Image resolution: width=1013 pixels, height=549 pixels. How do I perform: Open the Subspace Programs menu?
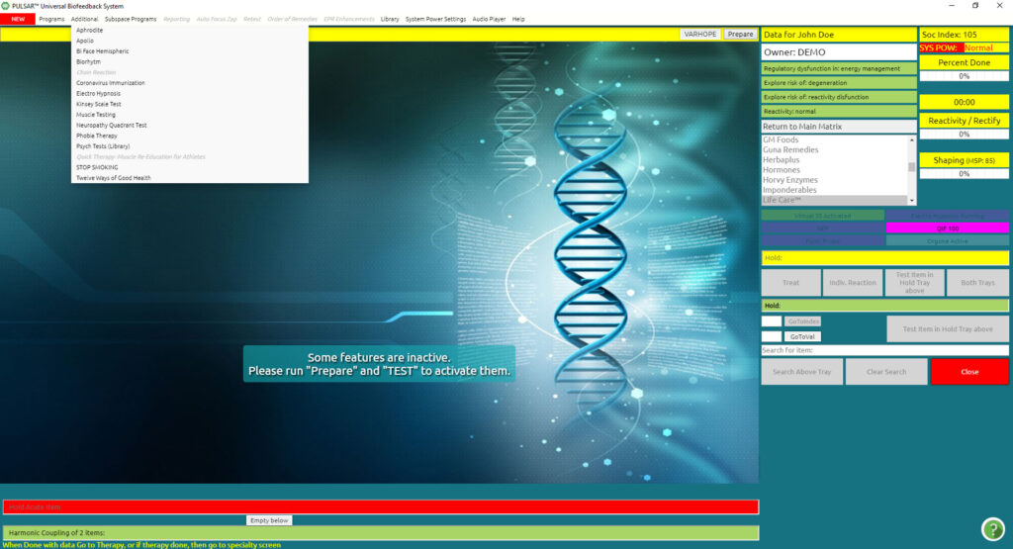click(131, 19)
